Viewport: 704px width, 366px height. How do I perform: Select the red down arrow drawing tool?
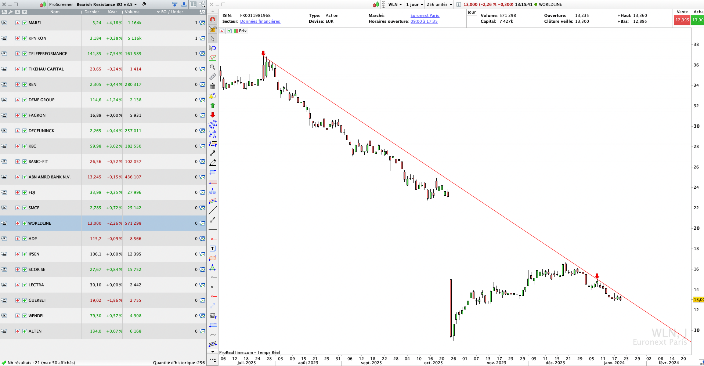[x=213, y=115]
